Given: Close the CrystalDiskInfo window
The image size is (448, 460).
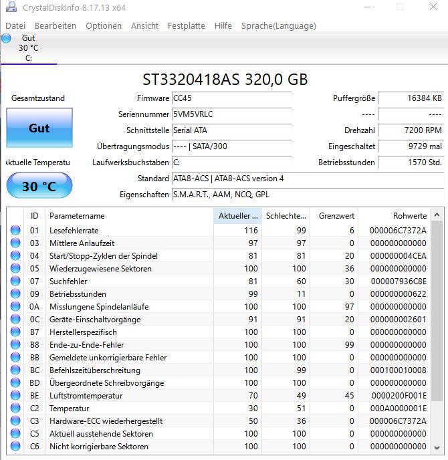Looking at the screenshot, I should tap(433, 7).
